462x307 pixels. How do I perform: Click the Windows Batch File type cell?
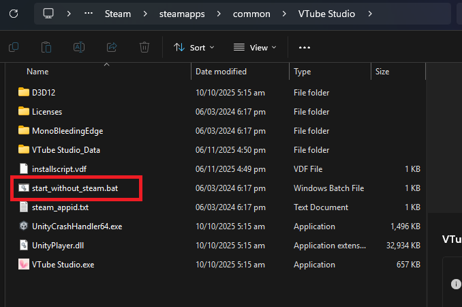coord(329,188)
